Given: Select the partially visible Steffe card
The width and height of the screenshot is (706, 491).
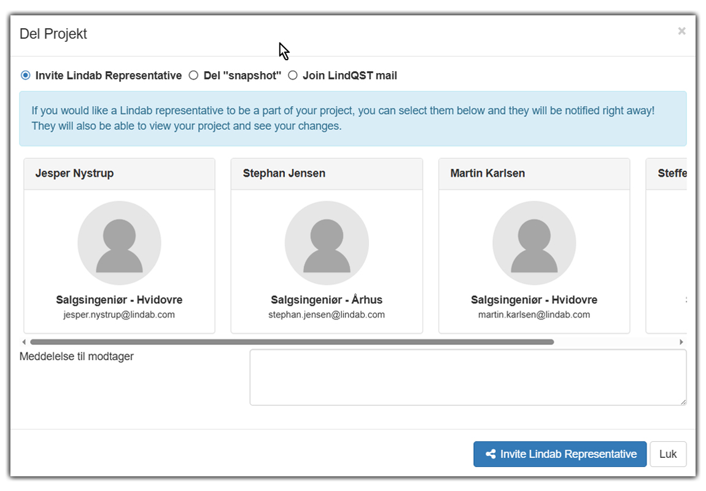Looking at the screenshot, I should tap(667, 245).
